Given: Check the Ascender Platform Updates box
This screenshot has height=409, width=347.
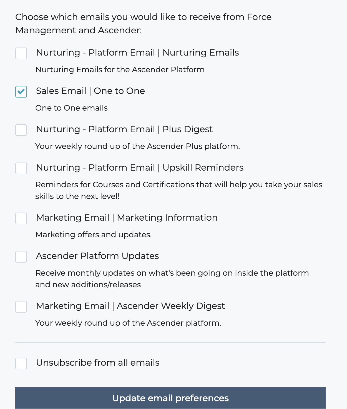Looking at the screenshot, I should click(21, 257).
